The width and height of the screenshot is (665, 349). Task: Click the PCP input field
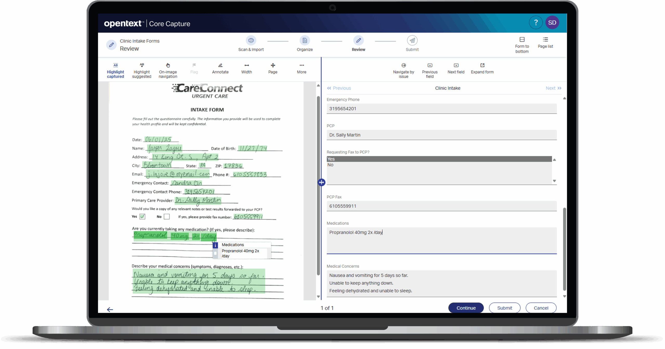tap(441, 135)
